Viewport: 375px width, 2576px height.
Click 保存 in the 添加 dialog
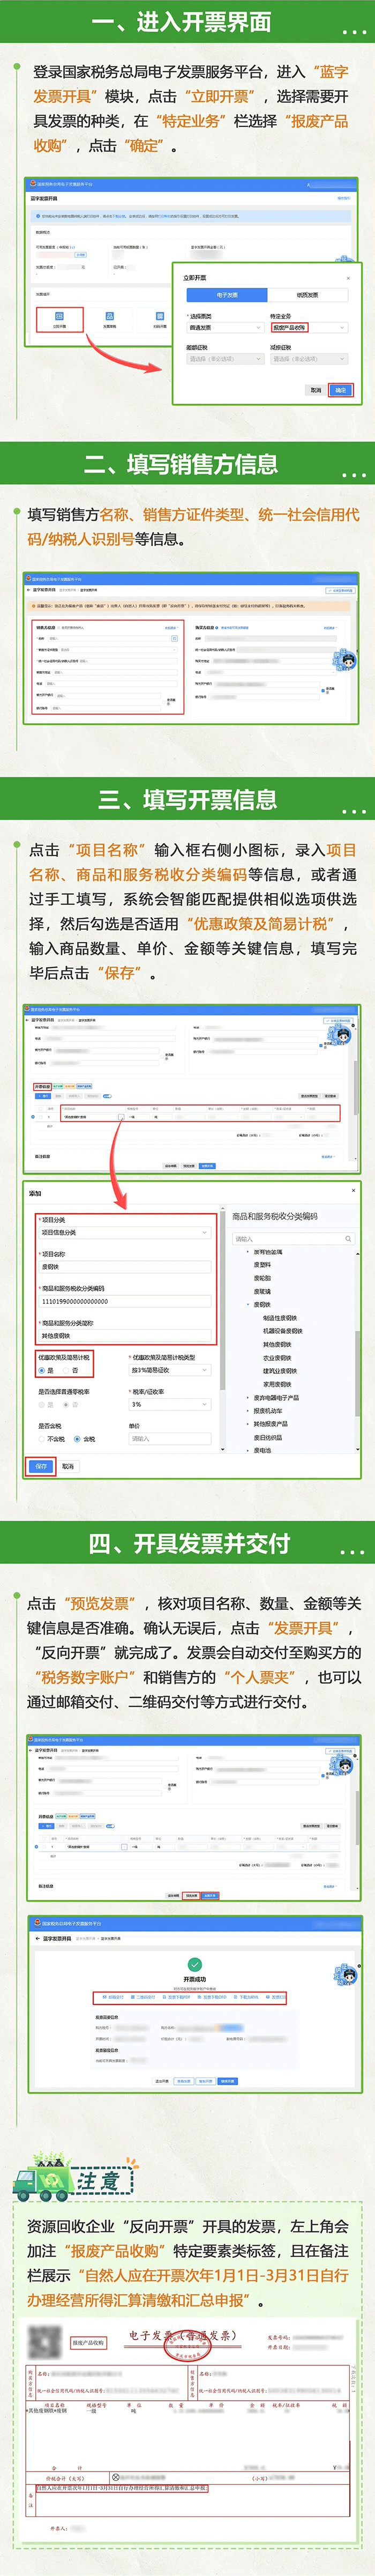point(40,1466)
